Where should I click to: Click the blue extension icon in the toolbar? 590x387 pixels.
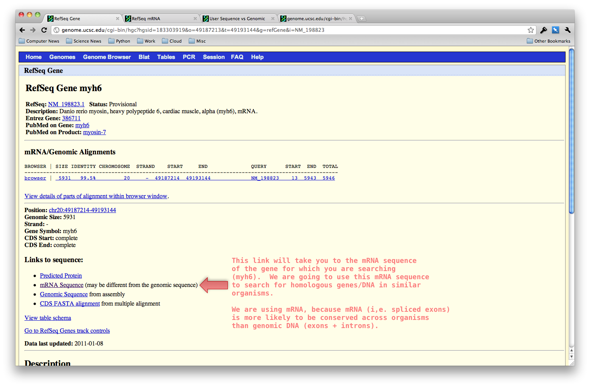pyautogui.click(x=555, y=30)
